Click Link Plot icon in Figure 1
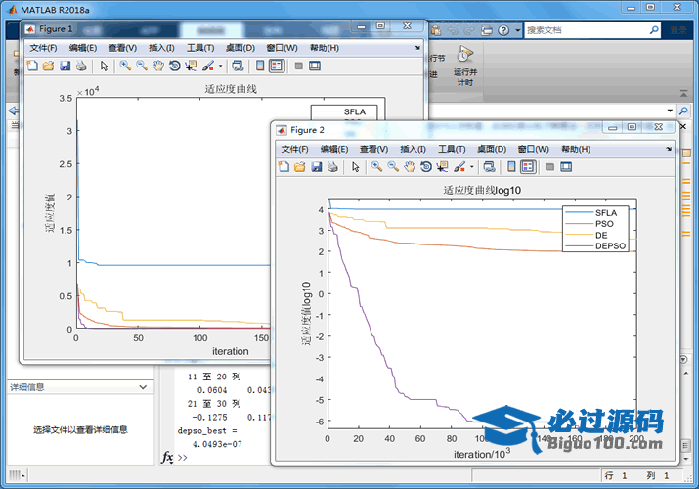Screen dimensions: 699x489 pos(238,66)
